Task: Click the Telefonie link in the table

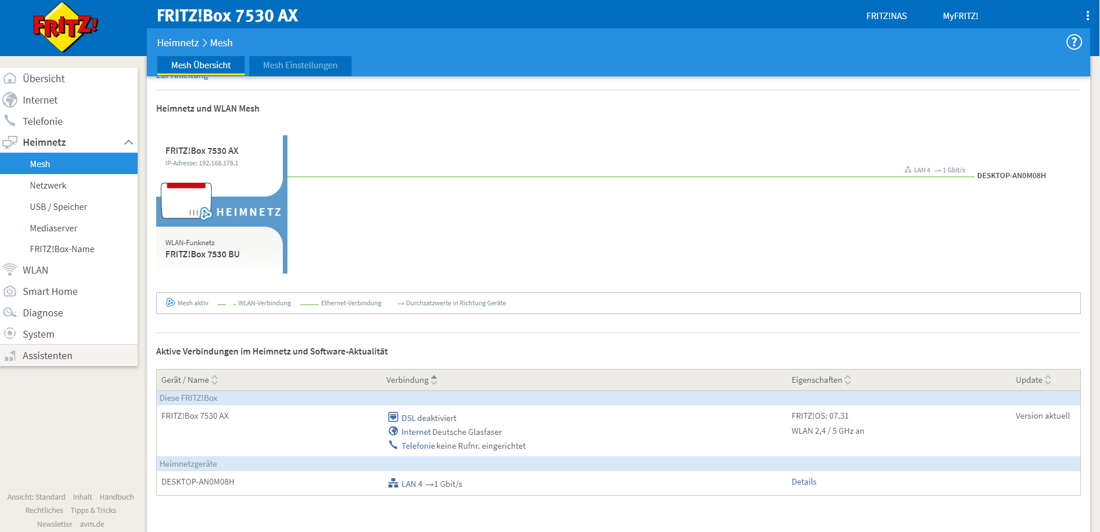Action: coord(418,446)
